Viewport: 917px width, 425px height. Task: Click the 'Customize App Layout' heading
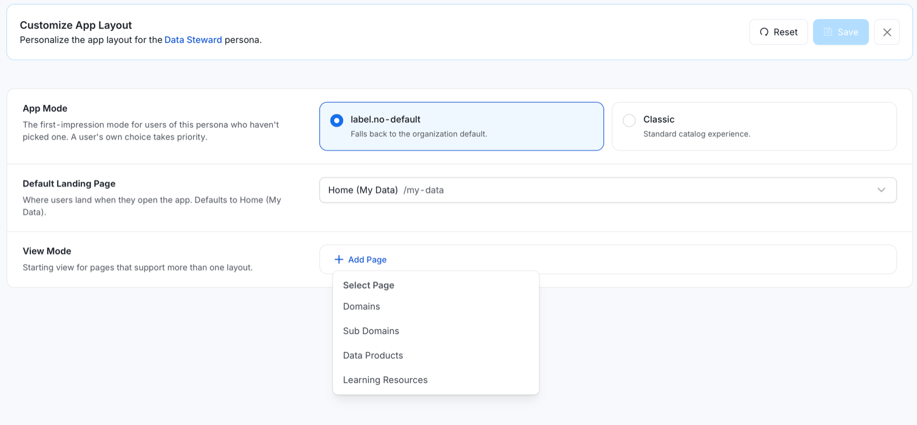tap(76, 25)
